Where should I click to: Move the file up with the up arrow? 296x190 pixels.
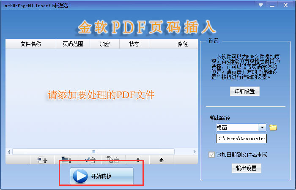click(x=161, y=160)
